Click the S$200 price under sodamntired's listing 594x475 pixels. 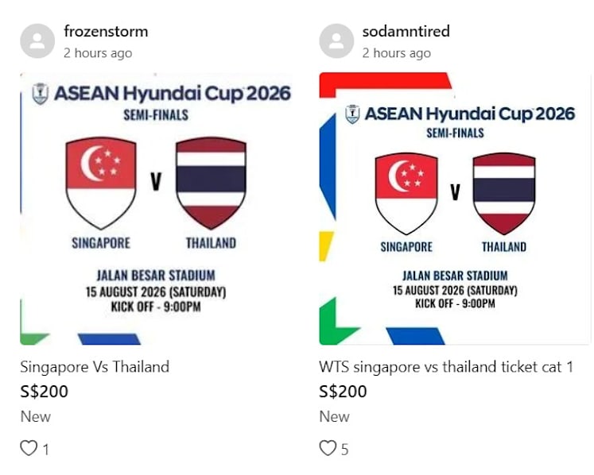click(343, 392)
